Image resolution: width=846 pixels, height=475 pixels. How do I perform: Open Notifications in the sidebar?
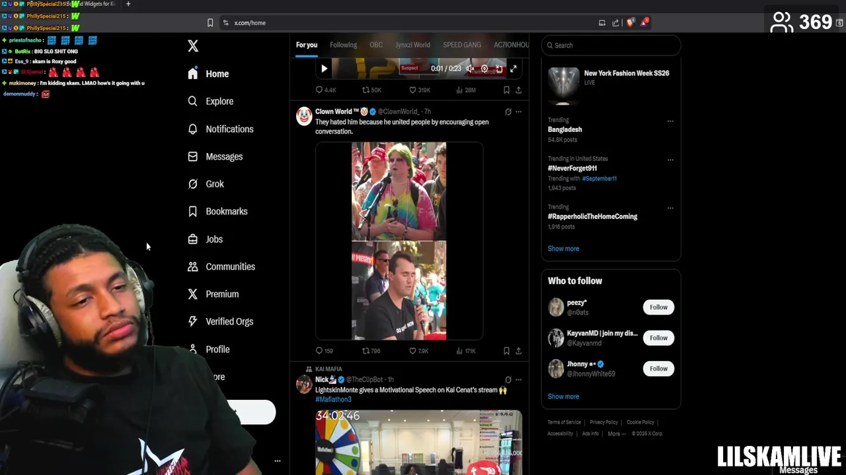[220, 129]
